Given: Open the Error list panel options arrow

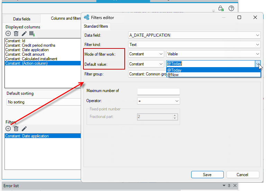Looking at the screenshot, I should tap(224, 185).
